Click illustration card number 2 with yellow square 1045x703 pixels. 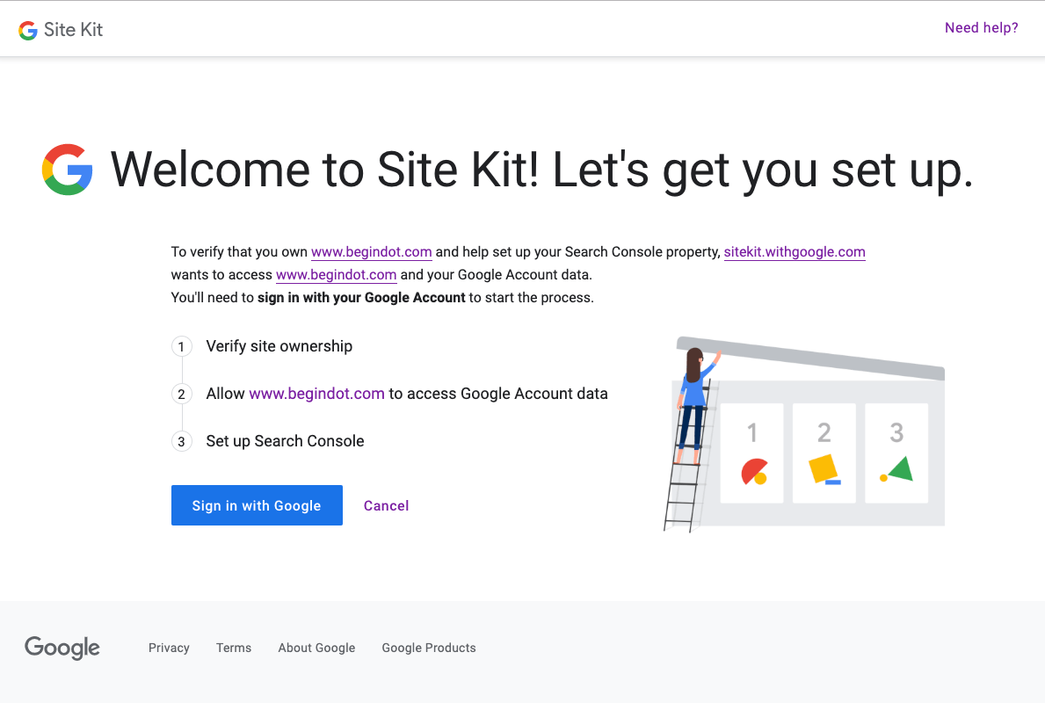824,453
